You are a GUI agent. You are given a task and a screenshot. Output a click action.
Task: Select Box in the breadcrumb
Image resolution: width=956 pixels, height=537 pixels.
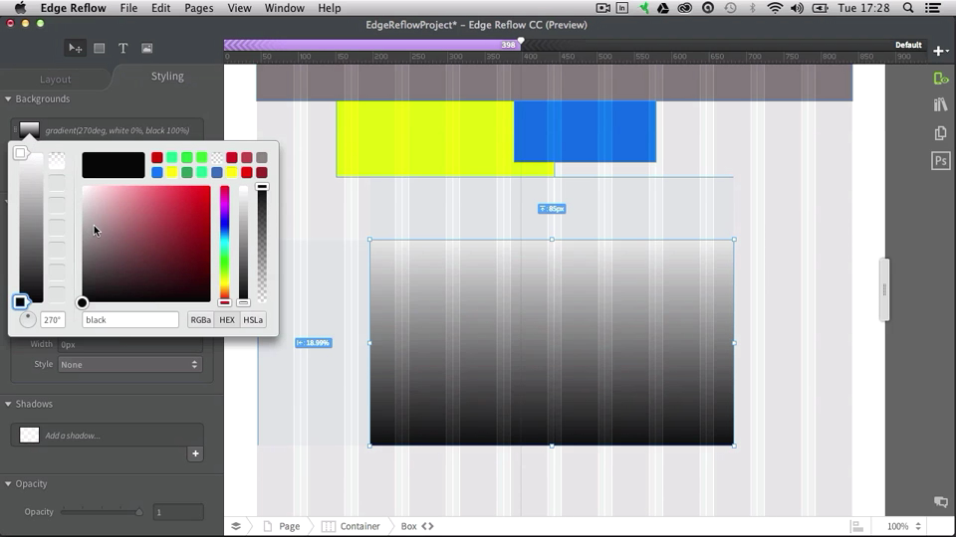coord(409,526)
